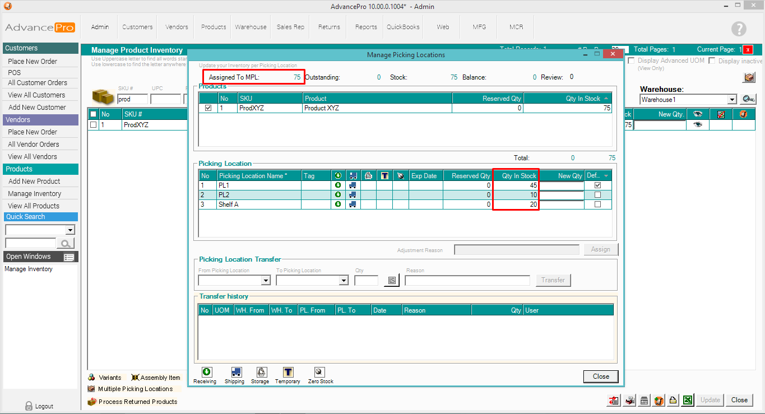765x414 pixels.
Task: Click the Quick Search magnifier button
Action: pos(66,243)
